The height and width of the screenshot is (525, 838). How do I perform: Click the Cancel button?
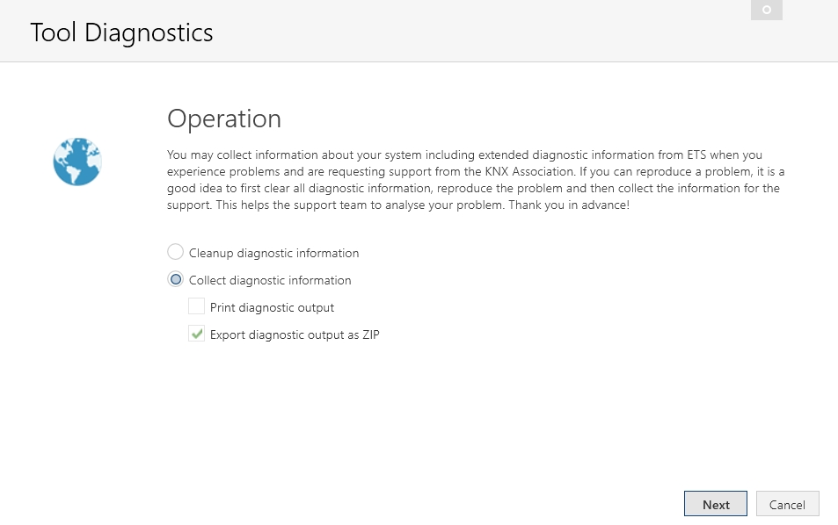pos(787,504)
